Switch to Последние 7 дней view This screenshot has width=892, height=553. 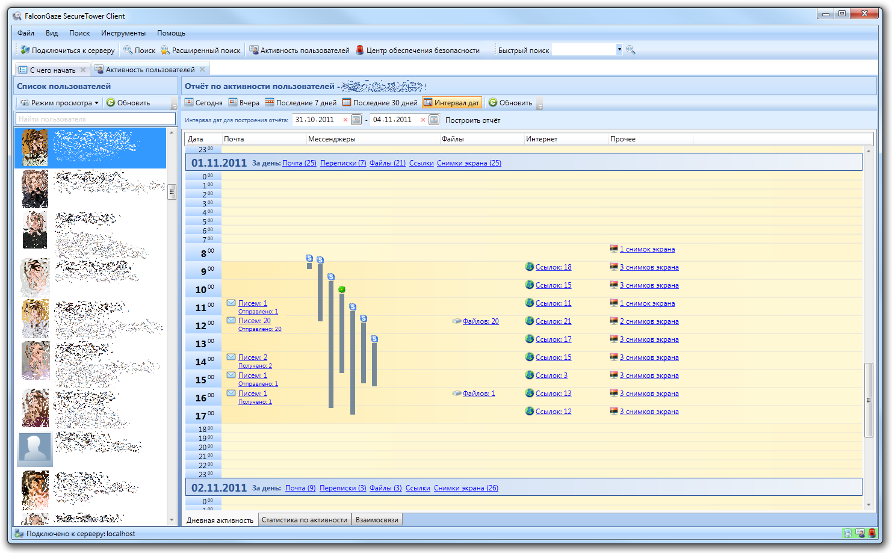point(300,103)
